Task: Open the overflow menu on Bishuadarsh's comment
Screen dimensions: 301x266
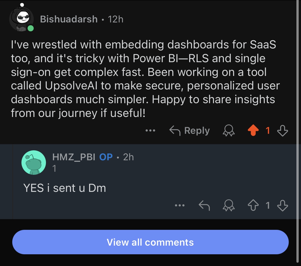Action: 150,131
